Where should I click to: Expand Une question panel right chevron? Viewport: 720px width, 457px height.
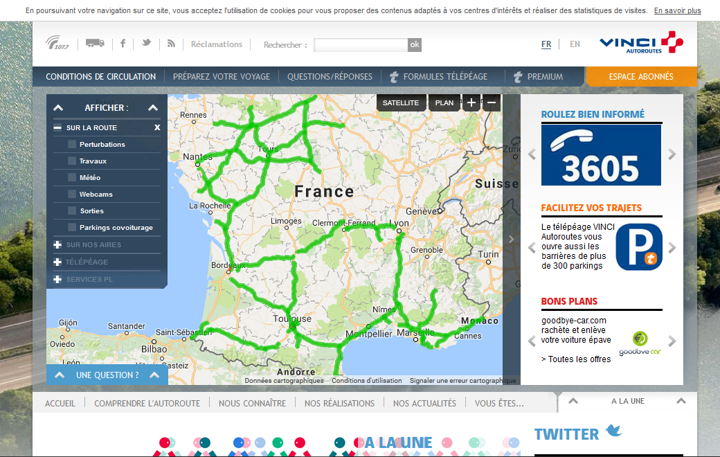(x=154, y=375)
